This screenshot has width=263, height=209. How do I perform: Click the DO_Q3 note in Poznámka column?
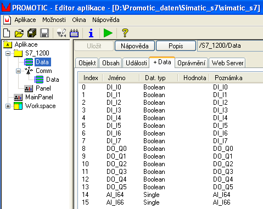pyautogui.click(x=223, y=172)
